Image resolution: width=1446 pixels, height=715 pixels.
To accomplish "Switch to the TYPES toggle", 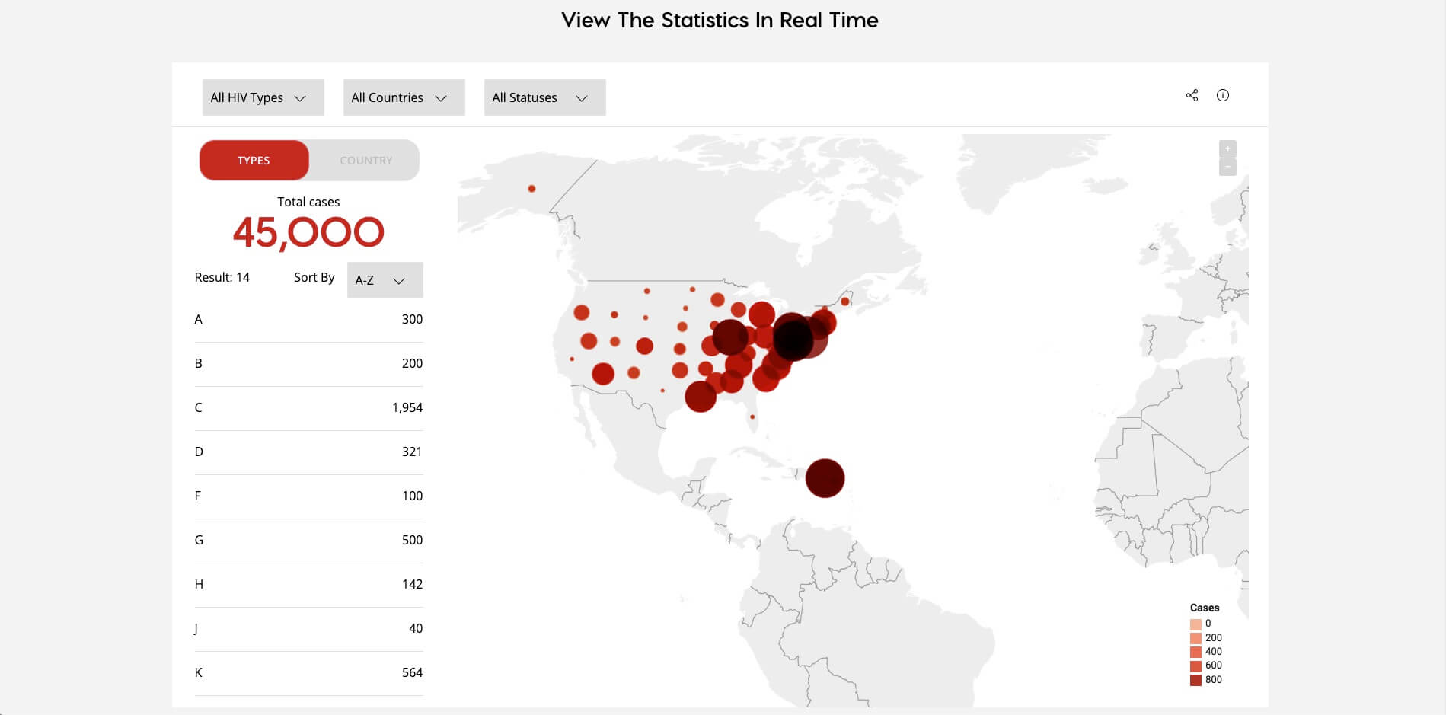I will point(254,161).
